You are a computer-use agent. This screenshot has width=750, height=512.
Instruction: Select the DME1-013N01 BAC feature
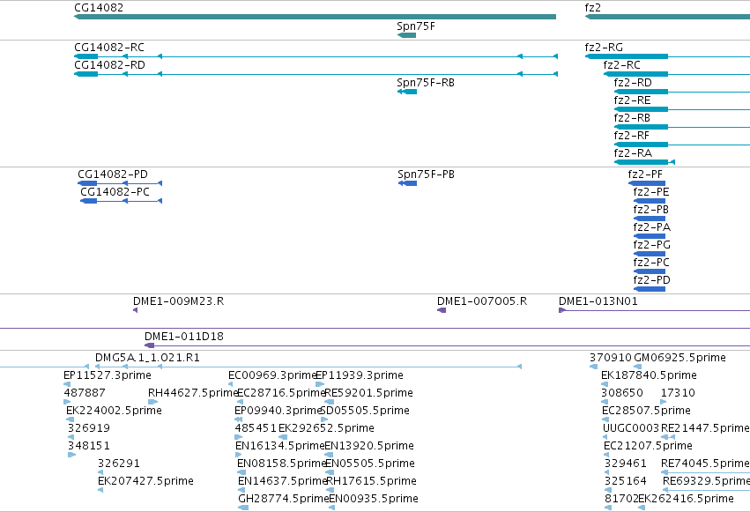(x=654, y=310)
